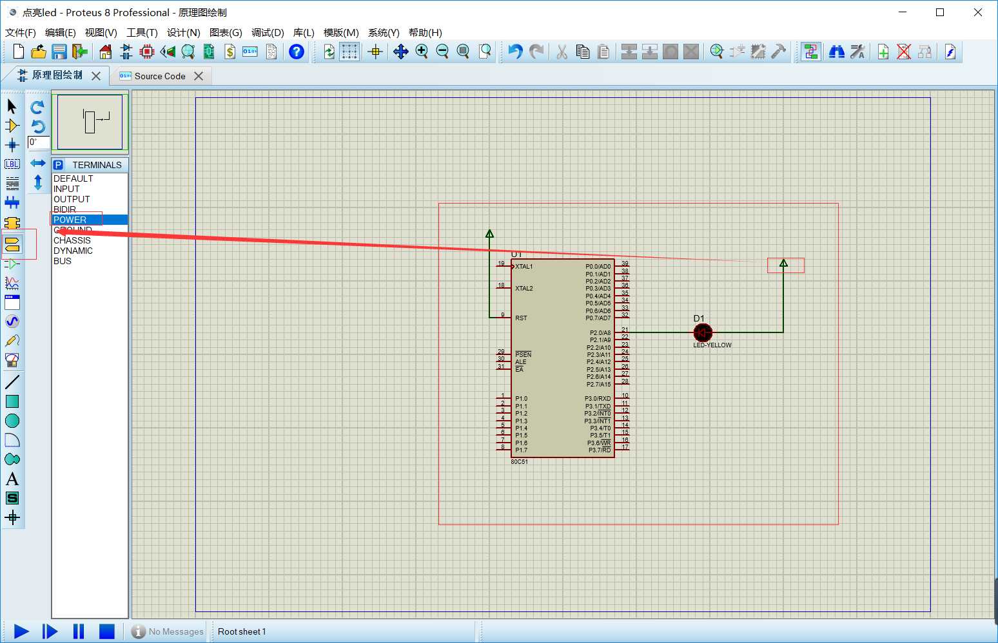The height and width of the screenshot is (643, 998).
Task: Select the BUS terminal
Action: pos(90,261)
